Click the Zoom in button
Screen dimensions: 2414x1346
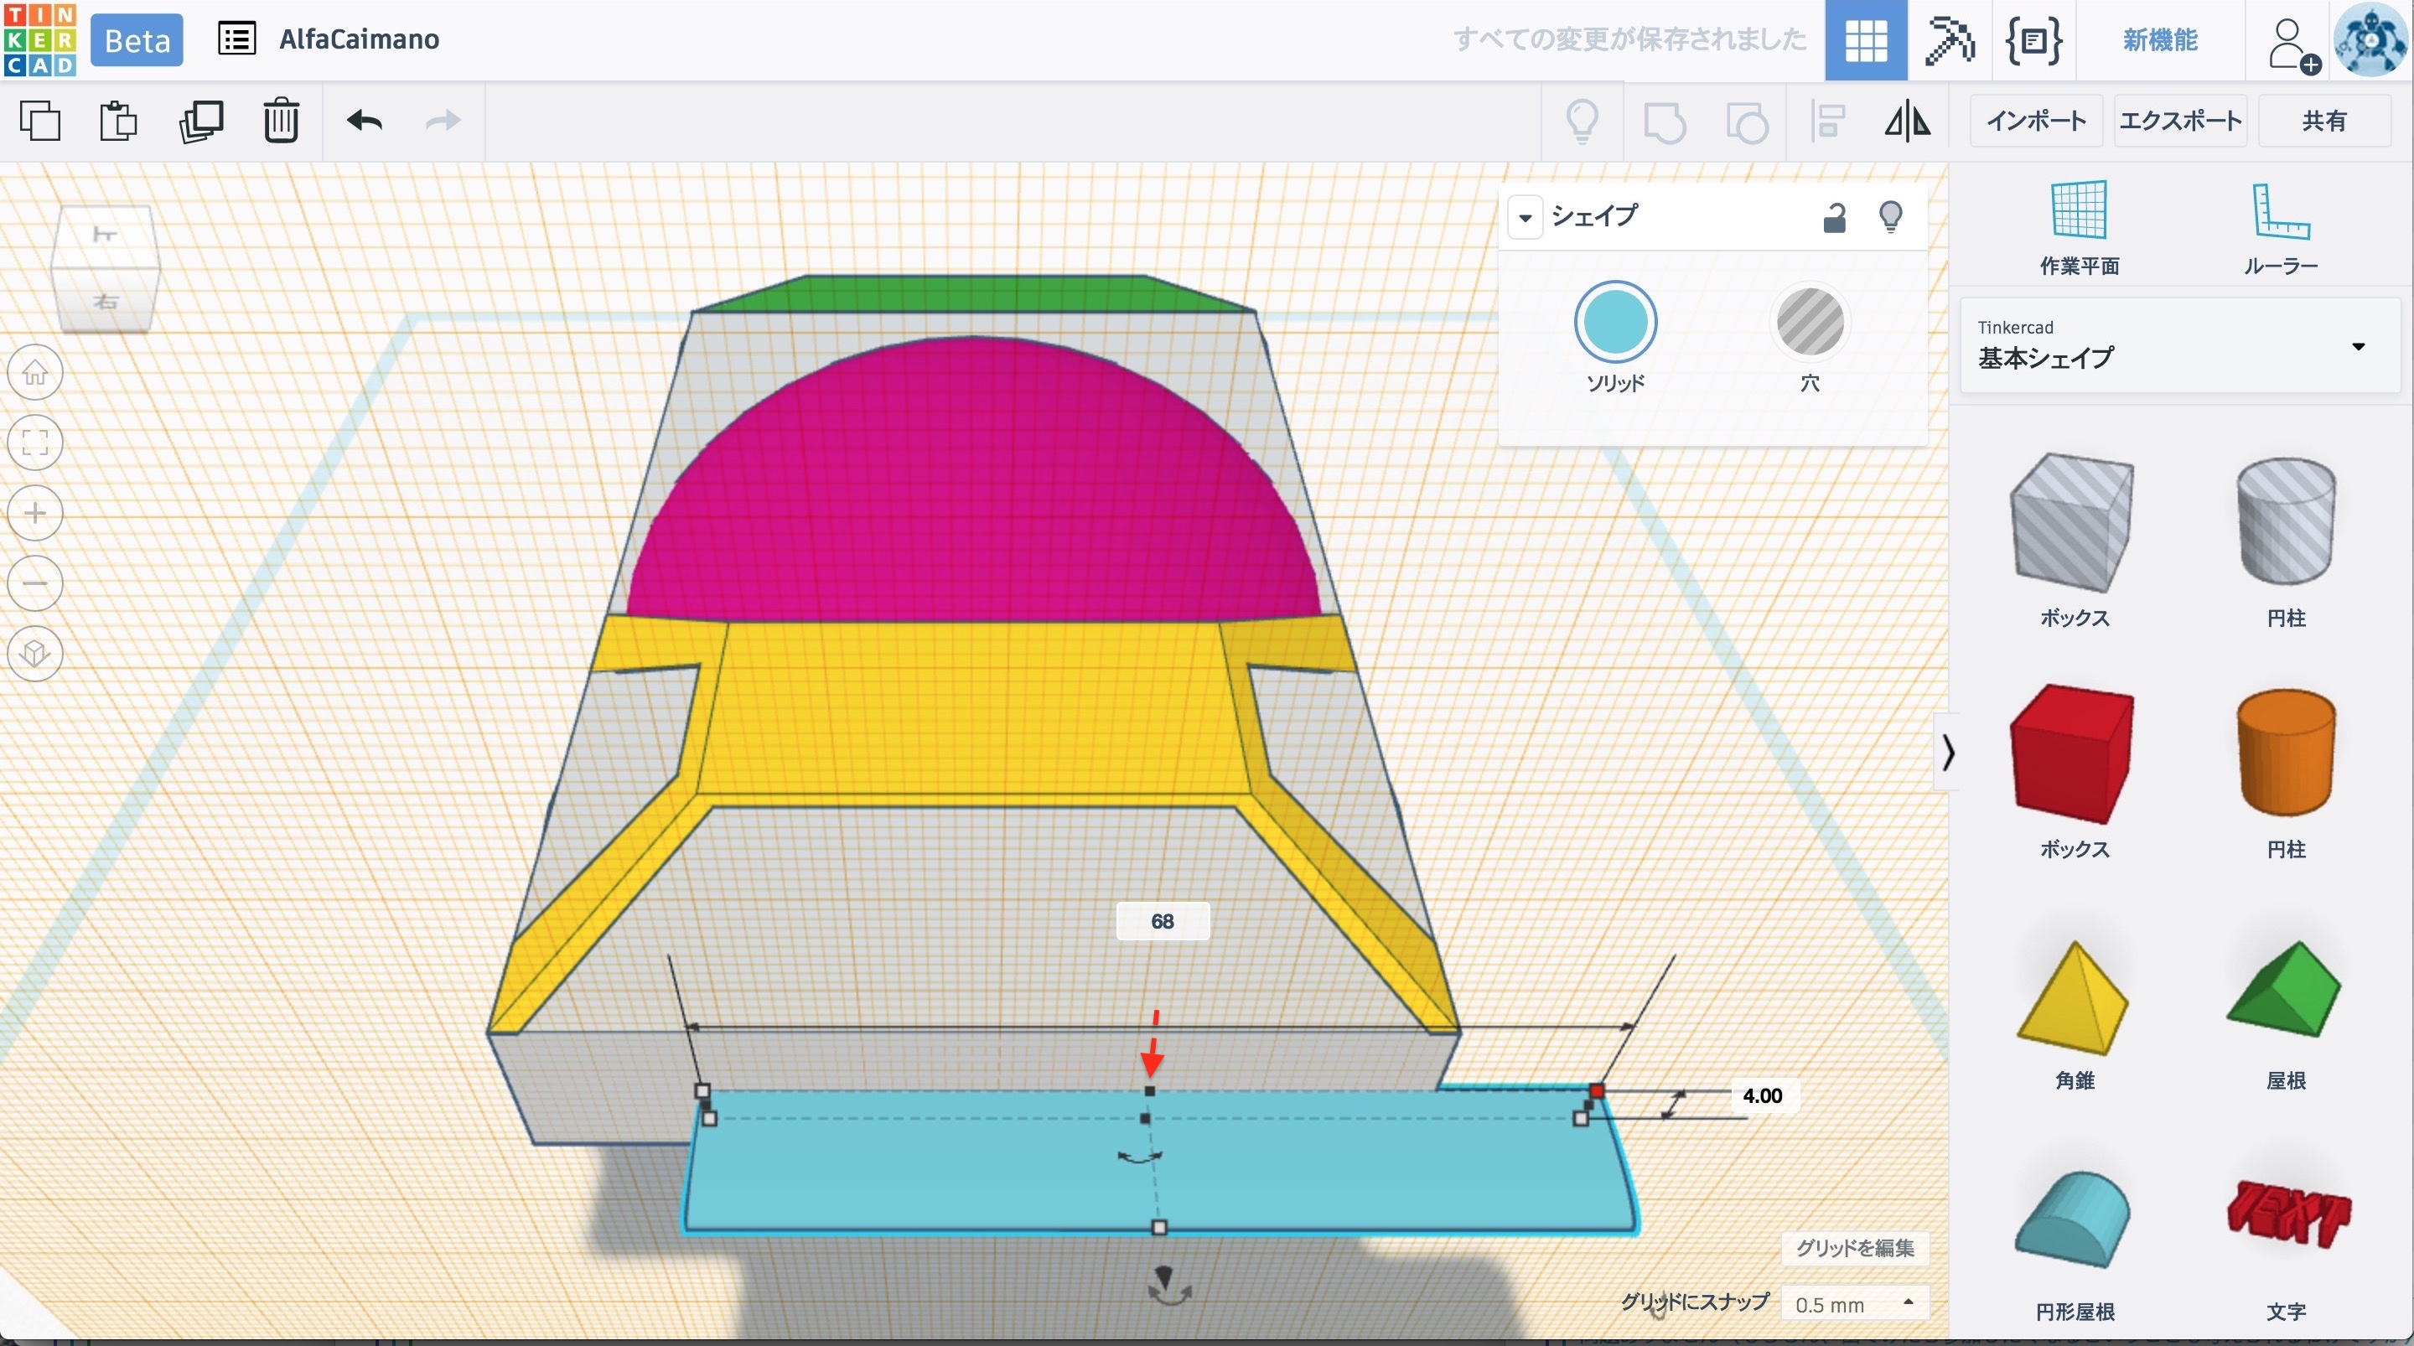pos(35,513)
